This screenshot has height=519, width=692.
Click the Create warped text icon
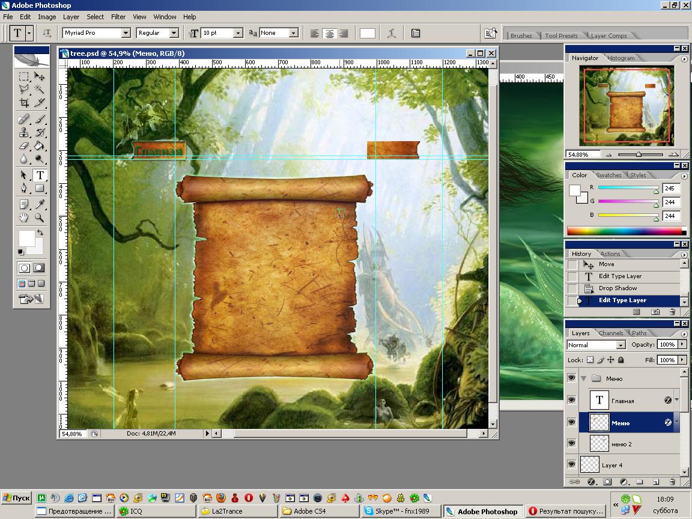click(x=391, y=33)
